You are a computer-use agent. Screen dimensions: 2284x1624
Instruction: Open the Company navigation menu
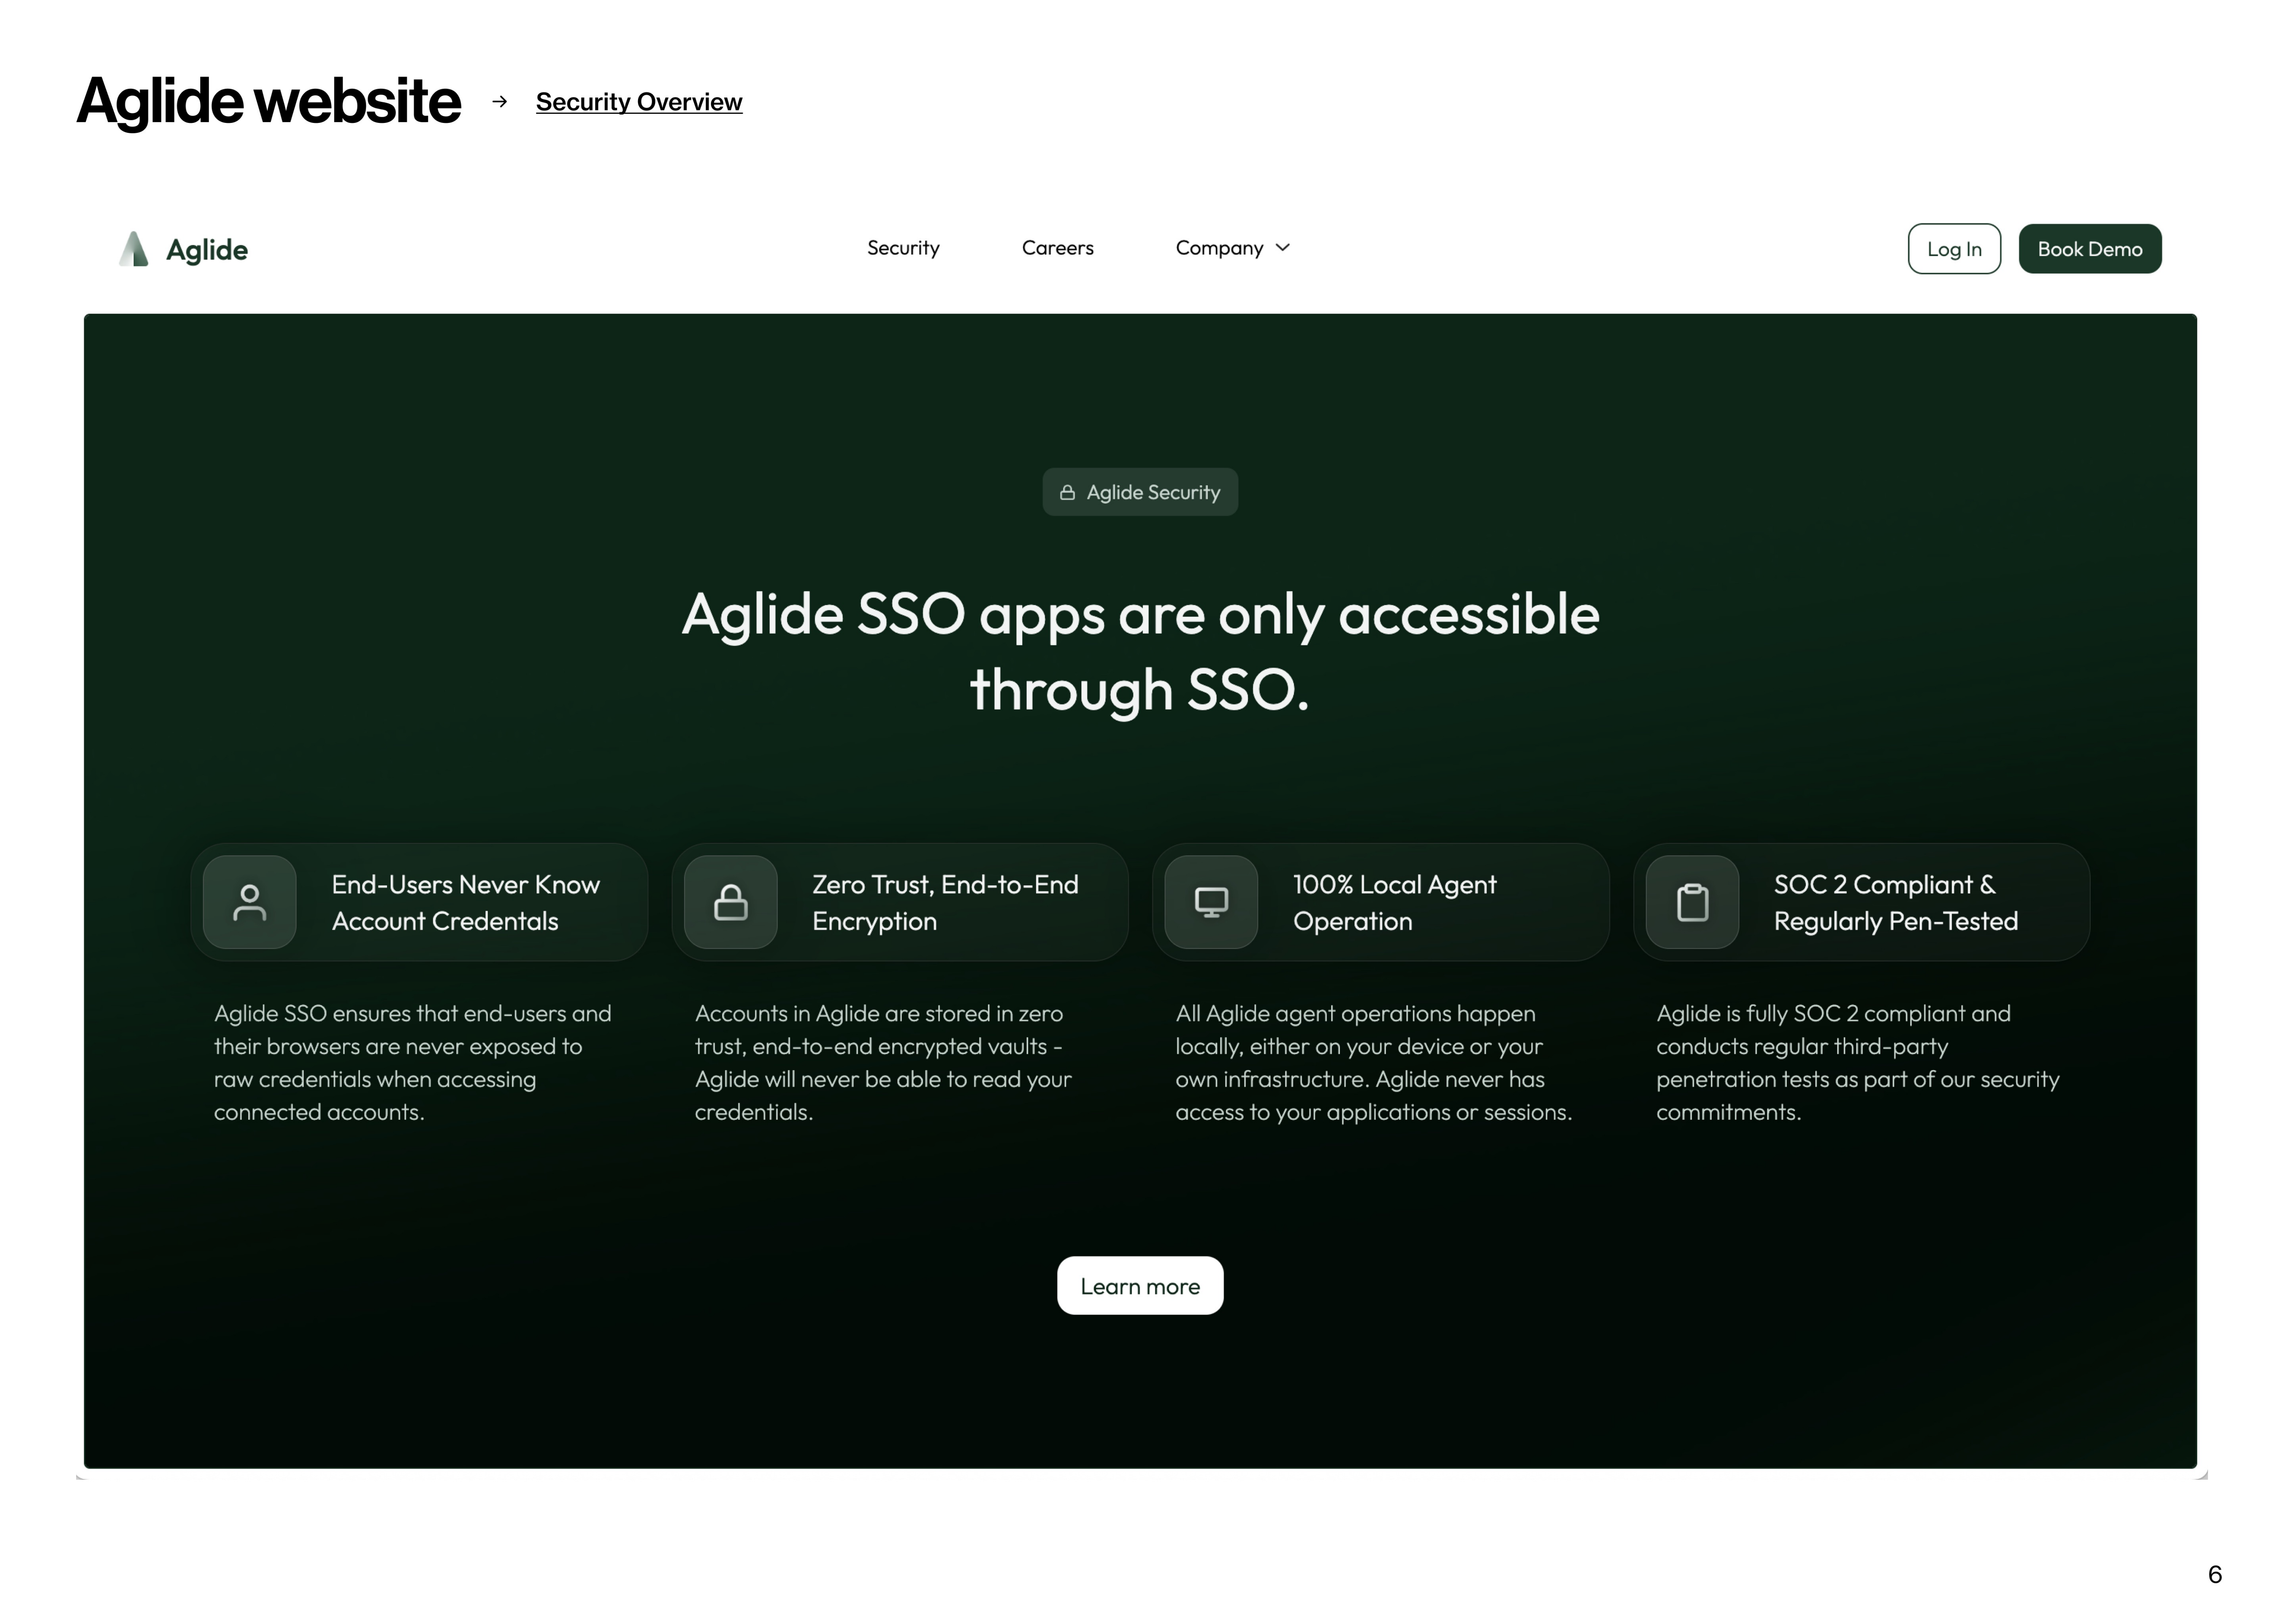pyautogui.click(x=1219, y=248)
